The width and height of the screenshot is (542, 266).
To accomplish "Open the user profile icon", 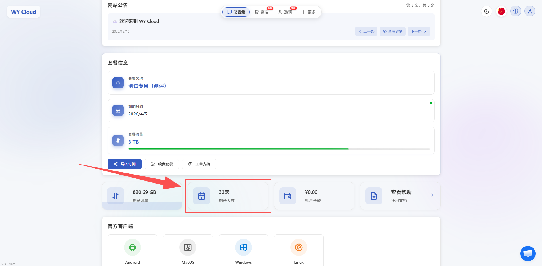I will pyautogui.click(x=530, y=11).
